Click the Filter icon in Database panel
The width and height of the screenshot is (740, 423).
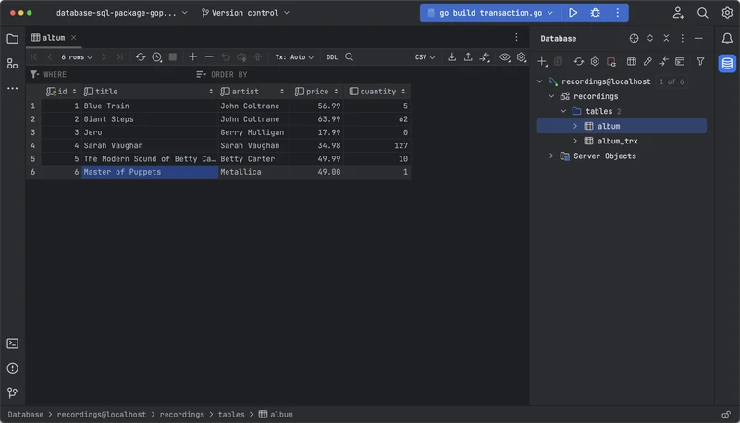coord(700,62)
